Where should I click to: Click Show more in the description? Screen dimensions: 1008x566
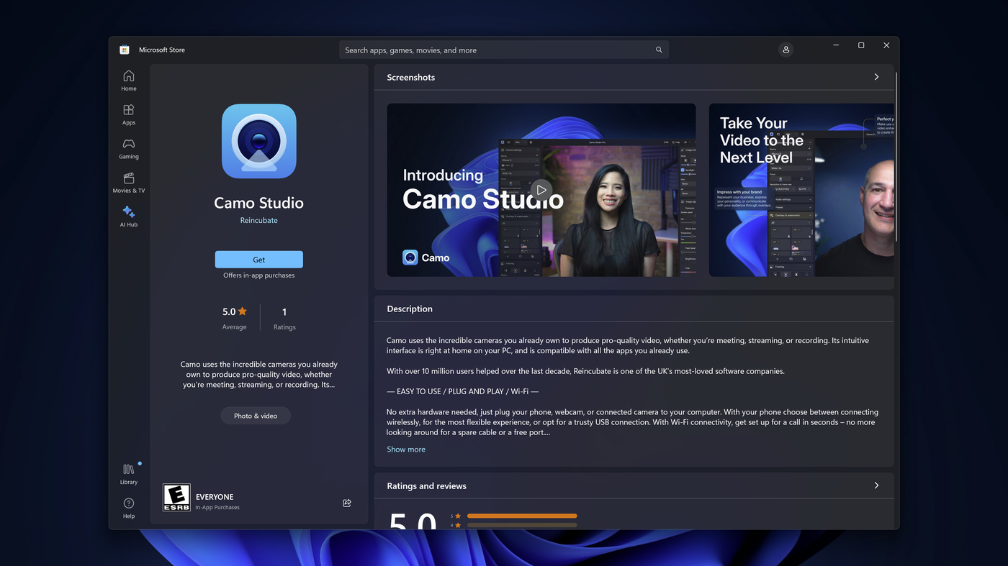click(406, 449)
